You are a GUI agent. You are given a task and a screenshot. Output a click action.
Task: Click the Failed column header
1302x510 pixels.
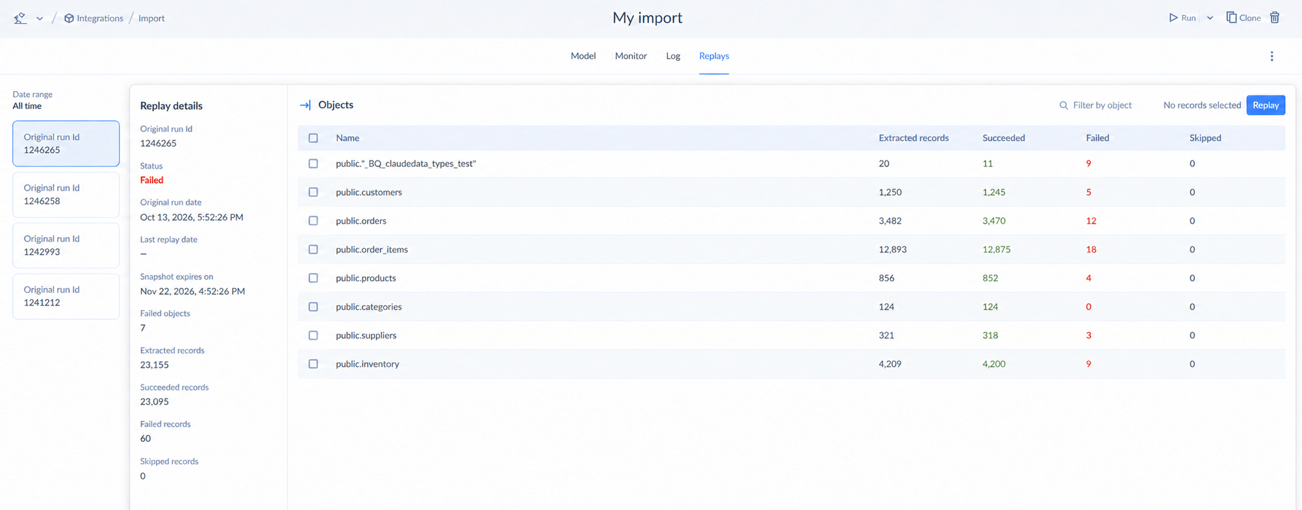coord(1097,138)
